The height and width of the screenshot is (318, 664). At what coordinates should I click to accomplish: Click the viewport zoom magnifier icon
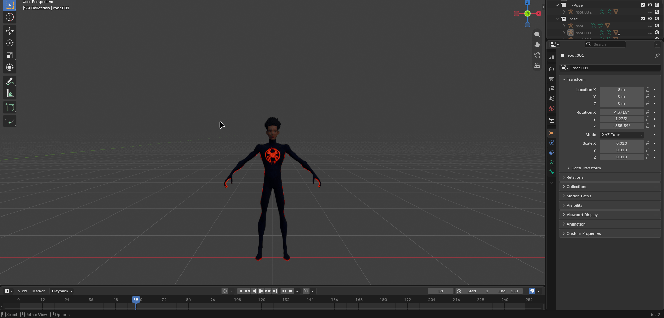click(537, 34)
